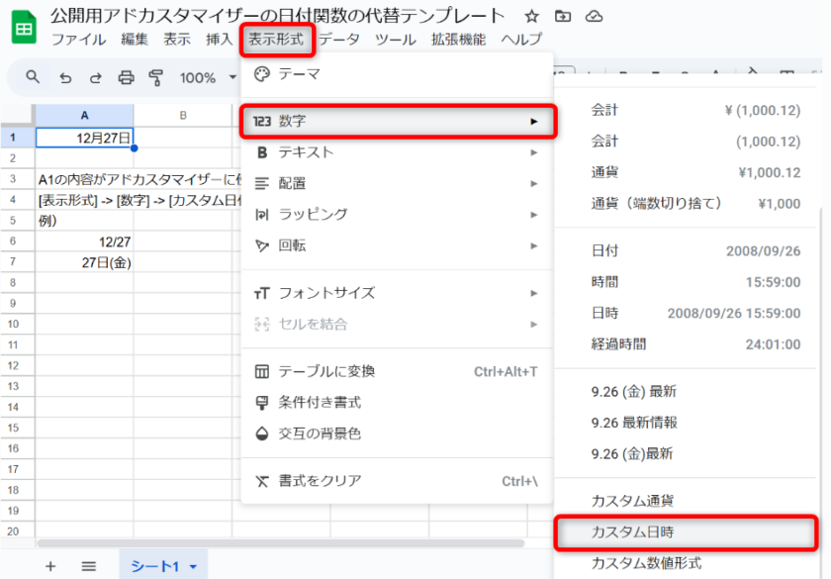The width and height of the screenshot is (831, 579).
Task: Click the Google Sheets home logo
Action: point(22,29)
